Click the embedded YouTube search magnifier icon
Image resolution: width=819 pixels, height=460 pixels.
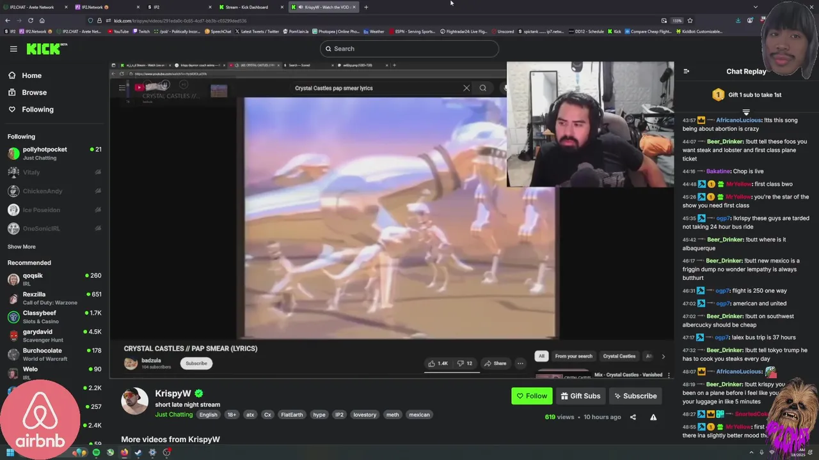[483, 88]
